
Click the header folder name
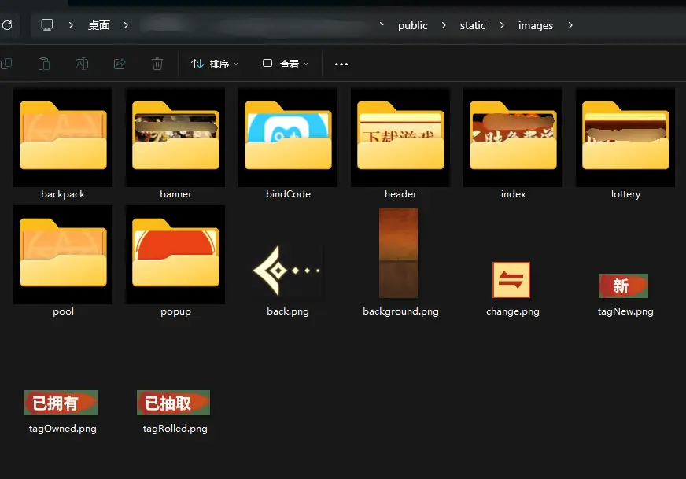[x=400, y=193]
